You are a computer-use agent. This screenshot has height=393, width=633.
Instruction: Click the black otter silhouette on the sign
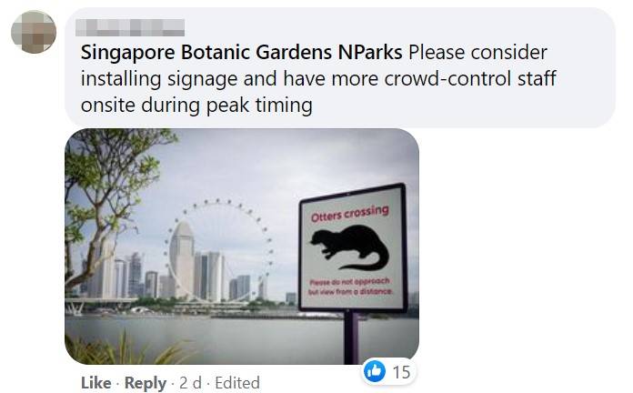tap(349, 247)
